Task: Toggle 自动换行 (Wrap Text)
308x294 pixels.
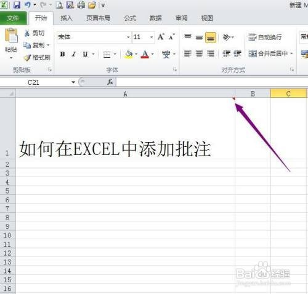Action: click(x=265, y=38)
